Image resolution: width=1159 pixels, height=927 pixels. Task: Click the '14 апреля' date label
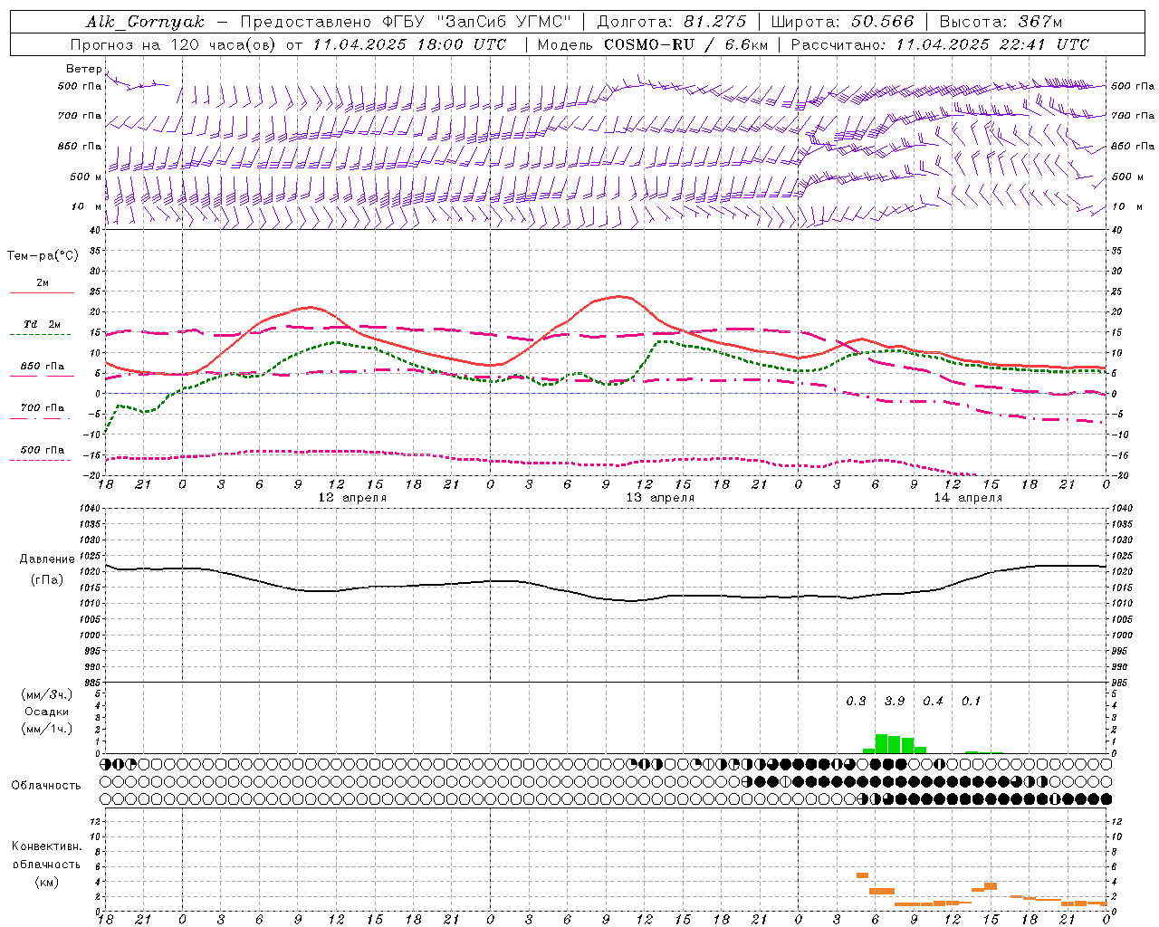(968, 498)
